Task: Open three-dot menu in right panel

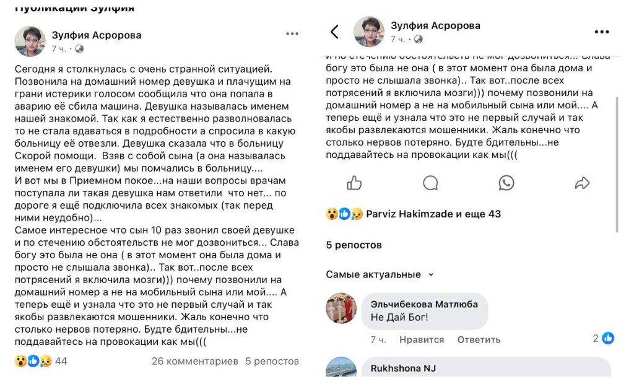Action: pyautogui.click(x=602, y=32)
